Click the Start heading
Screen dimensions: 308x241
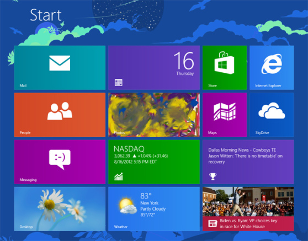click(46, 15)
